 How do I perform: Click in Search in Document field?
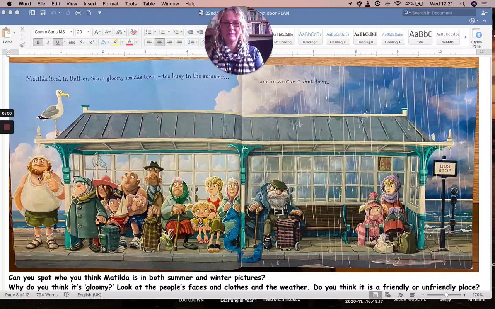[x=439, y=13]
